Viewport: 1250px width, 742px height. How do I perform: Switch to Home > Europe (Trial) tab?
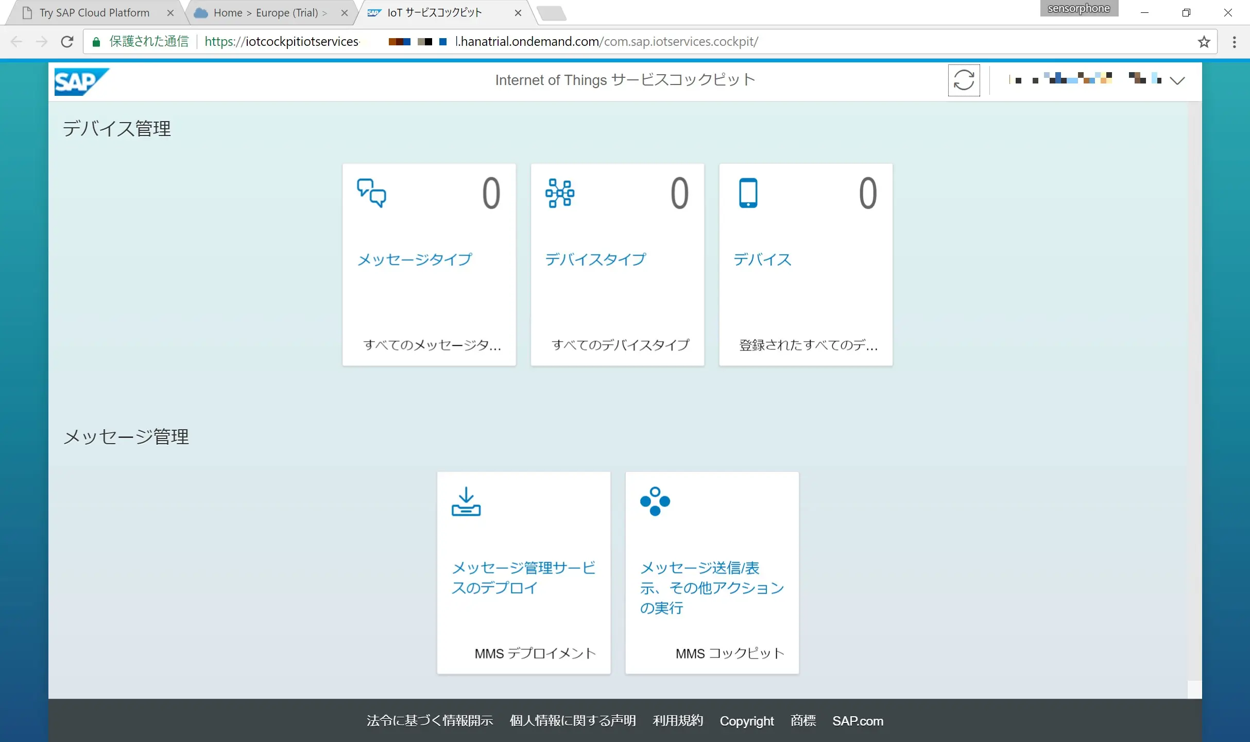click(x=270, y=13)
